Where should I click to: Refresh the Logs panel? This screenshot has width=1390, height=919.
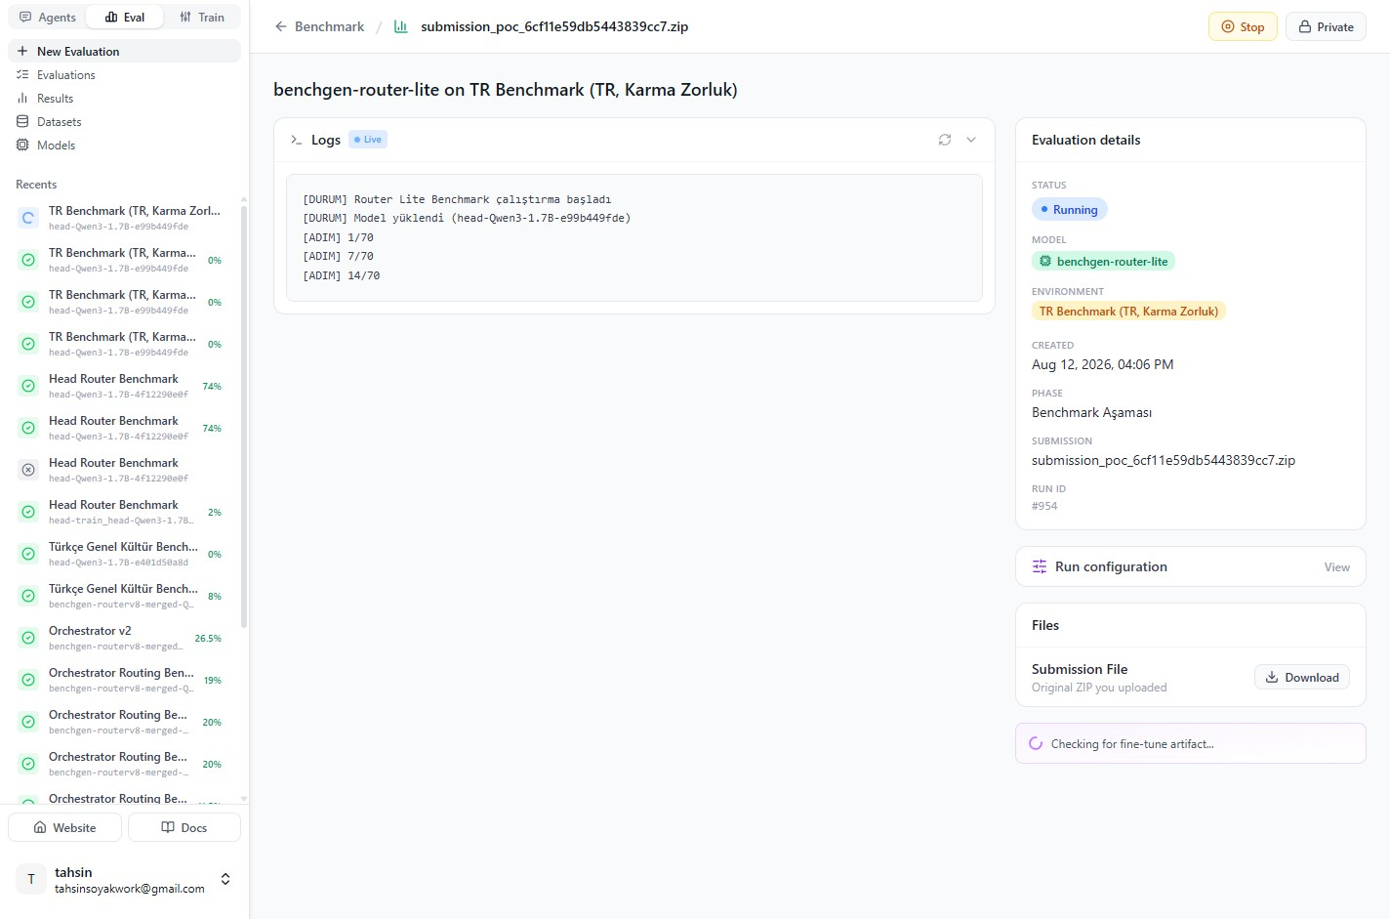(x=945, y=140)
